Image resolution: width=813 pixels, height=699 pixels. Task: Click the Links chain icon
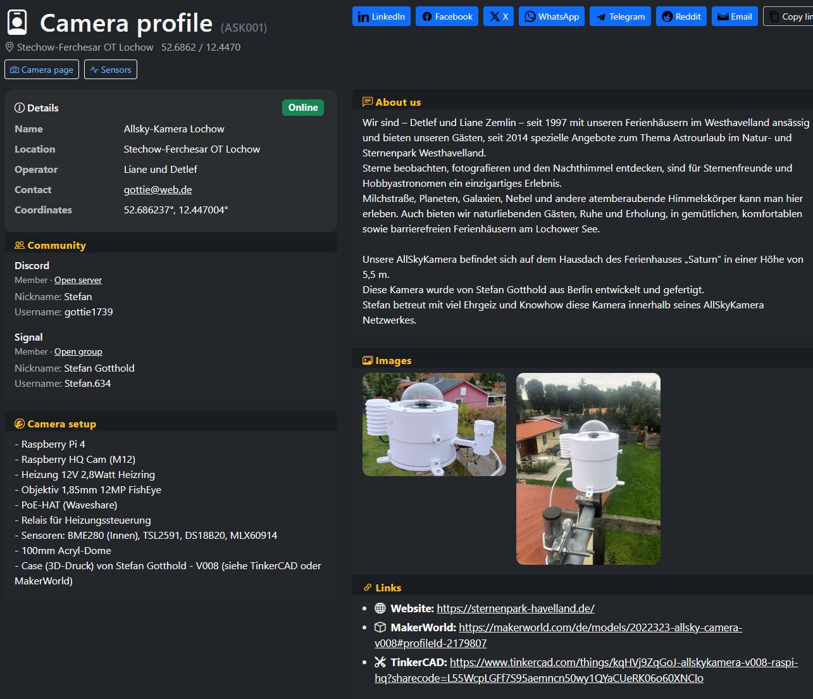[x=369, y=587]
